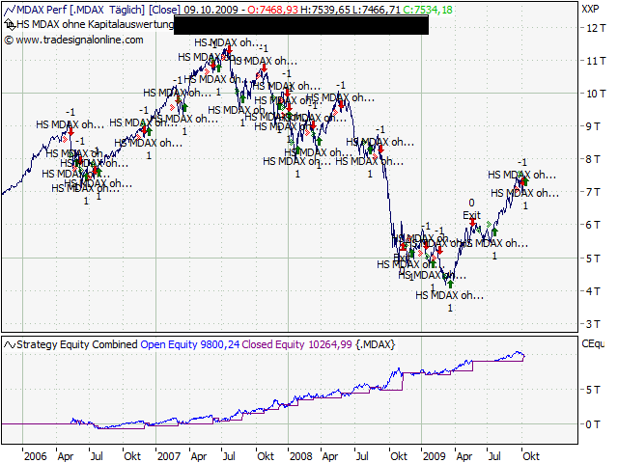Select the red Exit arrow near April 2009
The width and height of the screenshot is (618, 463).
472,222
